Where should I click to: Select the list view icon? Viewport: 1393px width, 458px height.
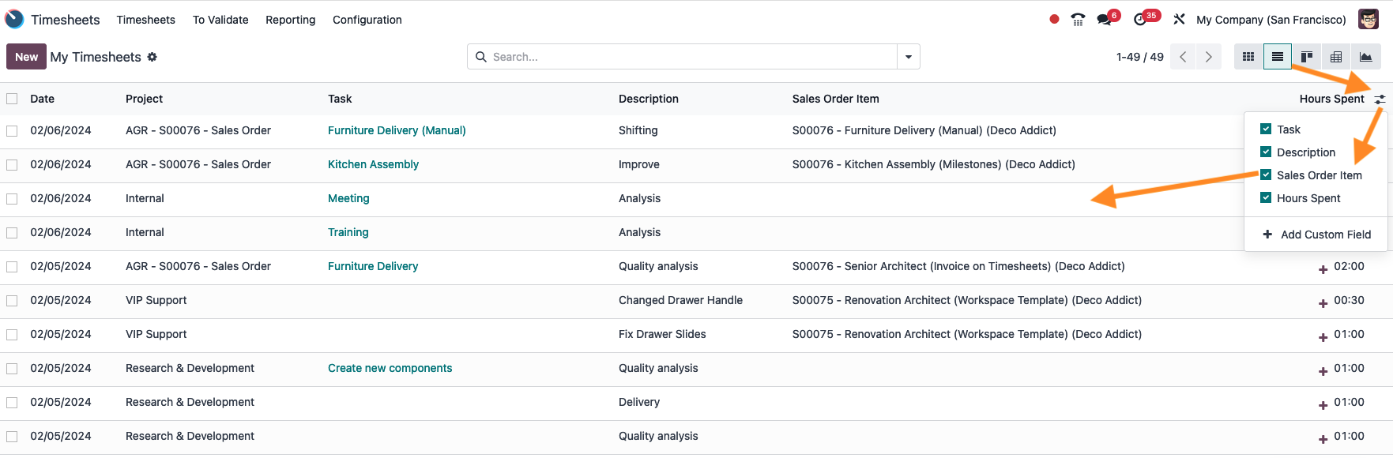point(1278,57)
